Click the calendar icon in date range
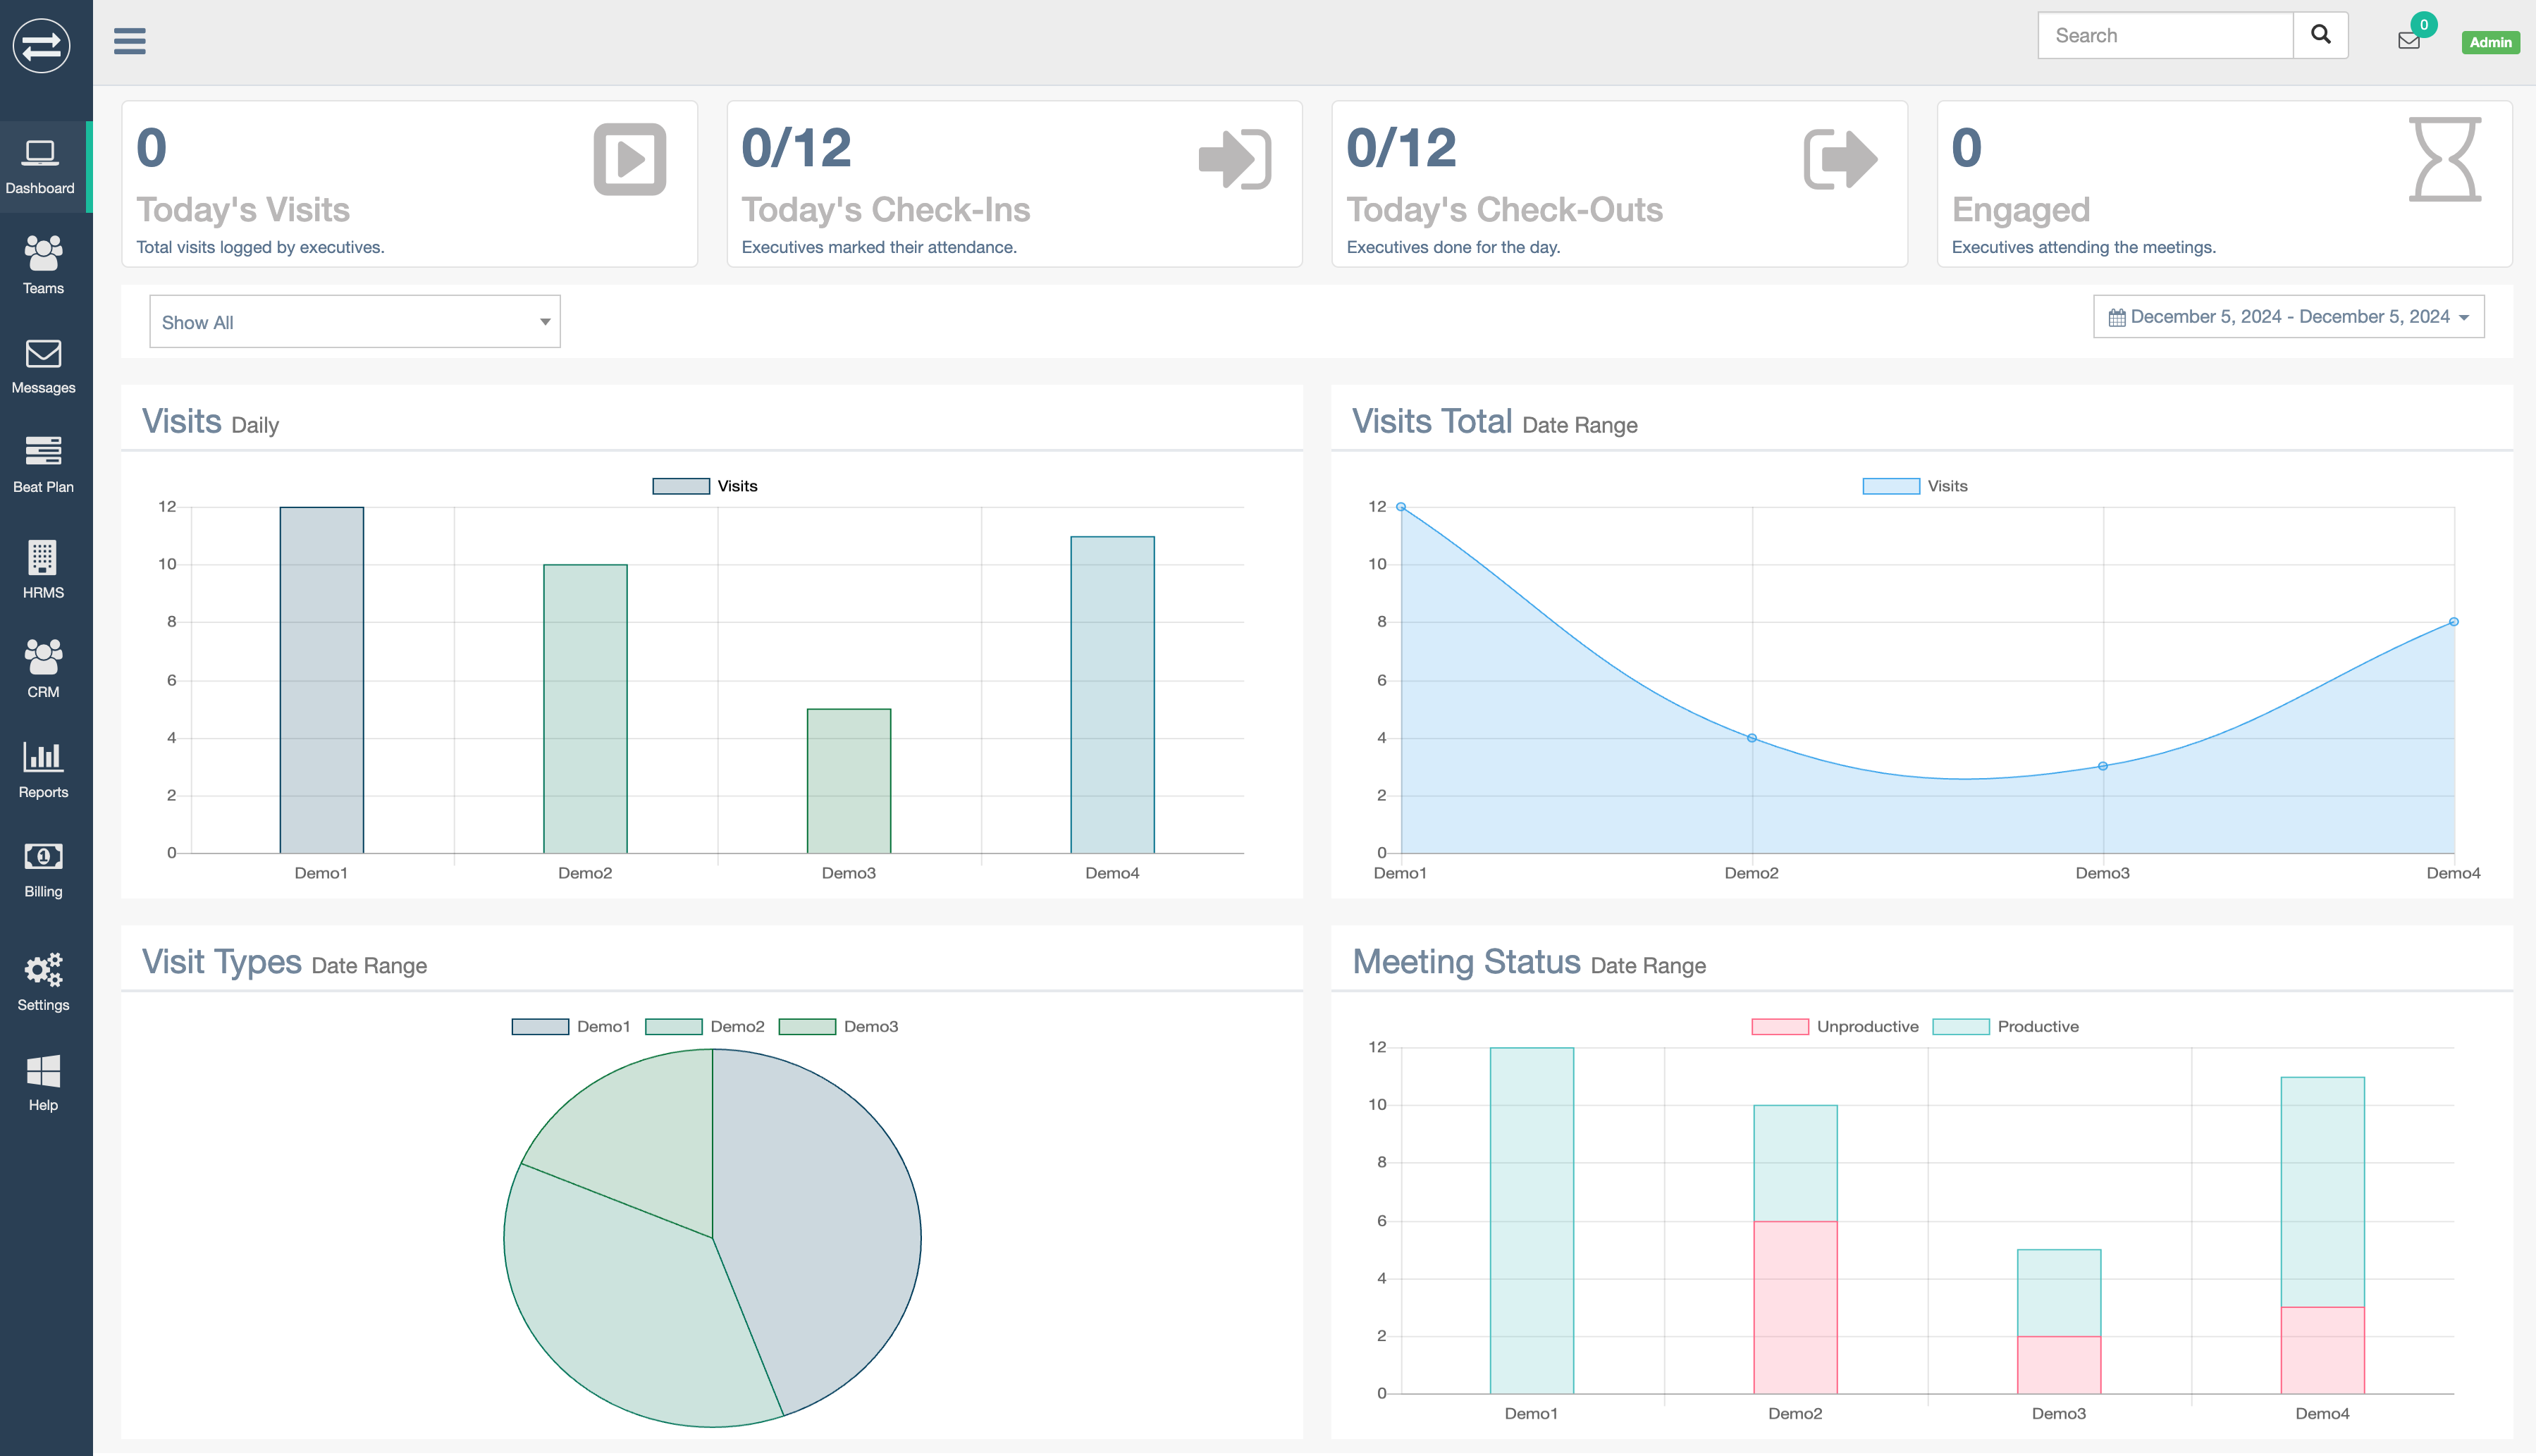Viewport: 2536px width, 1456px height. point(2117,318)
